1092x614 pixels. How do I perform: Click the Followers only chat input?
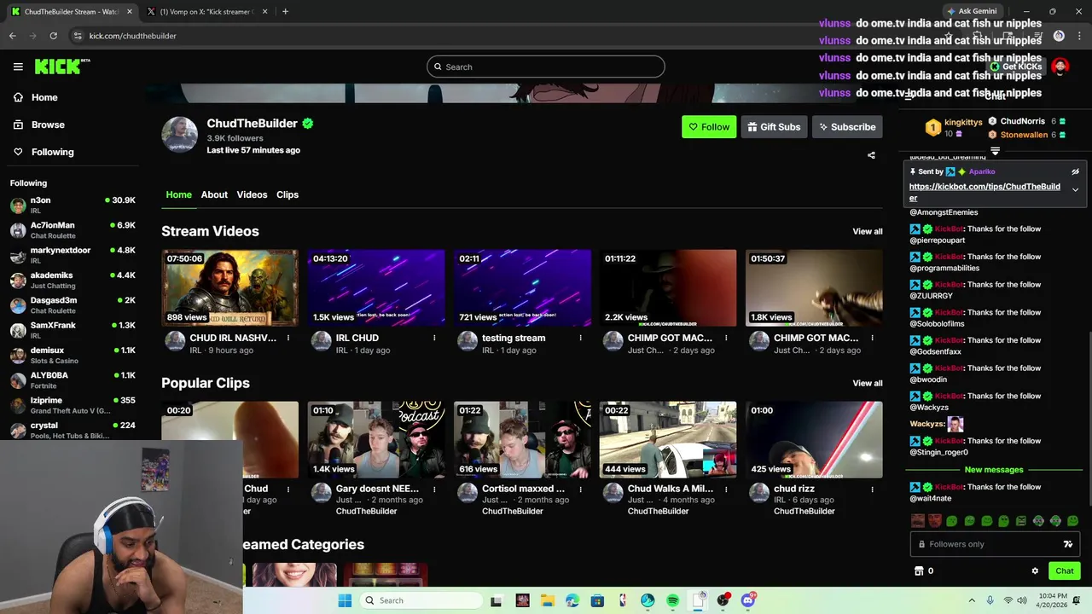tap(995, 544)
